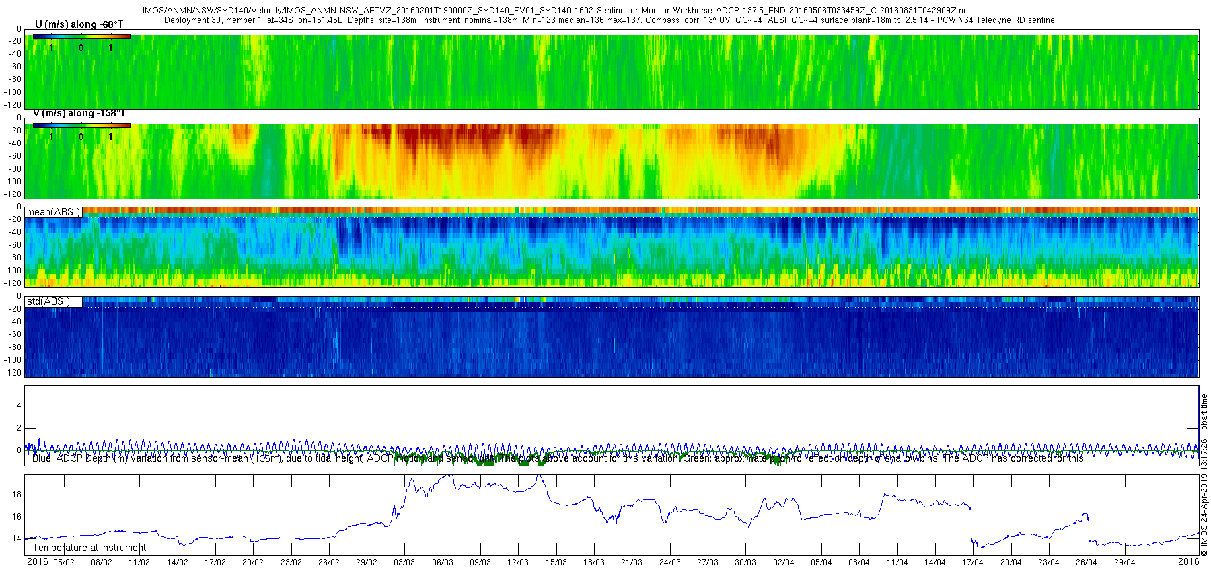1211x572 pixels.
Task: Click the '29/04' date tick label
Action: click(1125, 563)
